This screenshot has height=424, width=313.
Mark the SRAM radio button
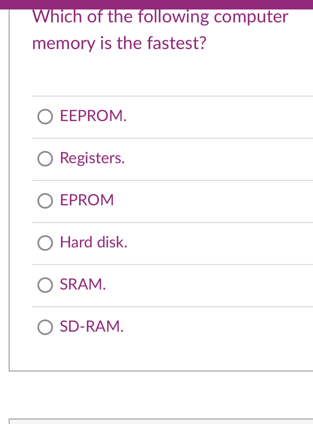click(45, 285)
